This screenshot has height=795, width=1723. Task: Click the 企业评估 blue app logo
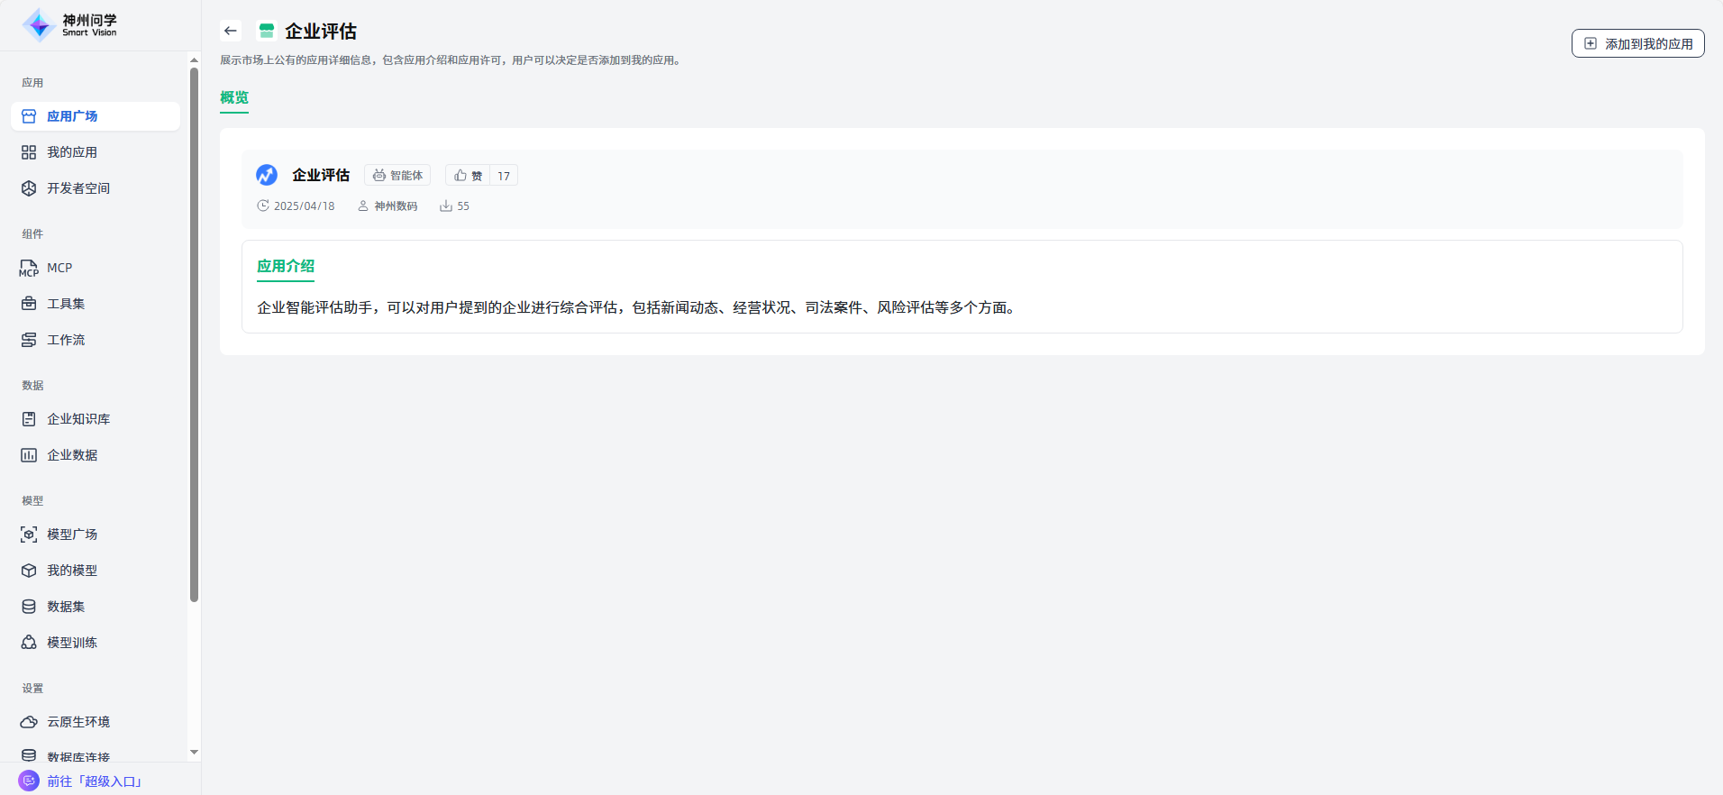267,175
